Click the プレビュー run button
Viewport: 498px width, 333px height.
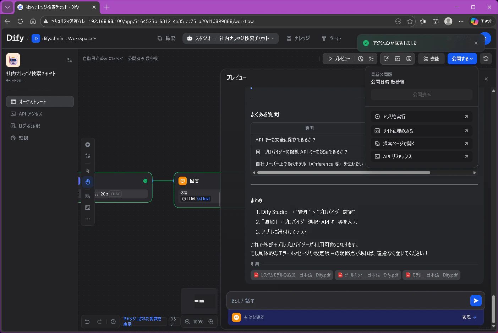(x=339, y=59)
